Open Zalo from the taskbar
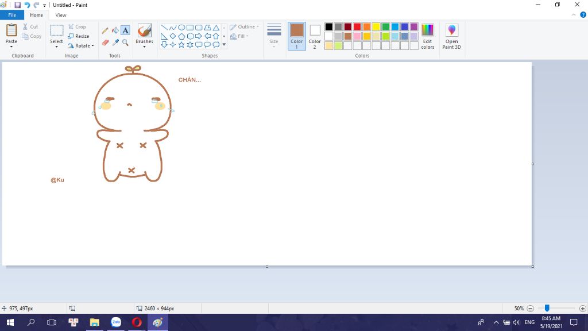 [x=116, y=322]
